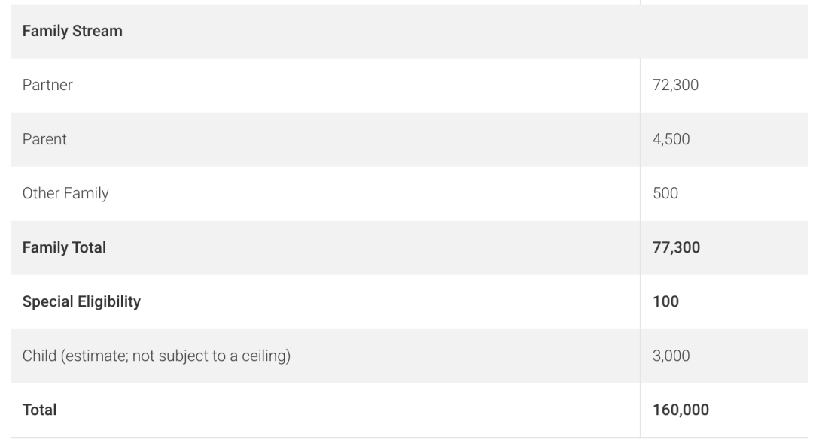Select the Other Family row label
The height and width of the screenshot is (448, 813).
tap(65, 193)
